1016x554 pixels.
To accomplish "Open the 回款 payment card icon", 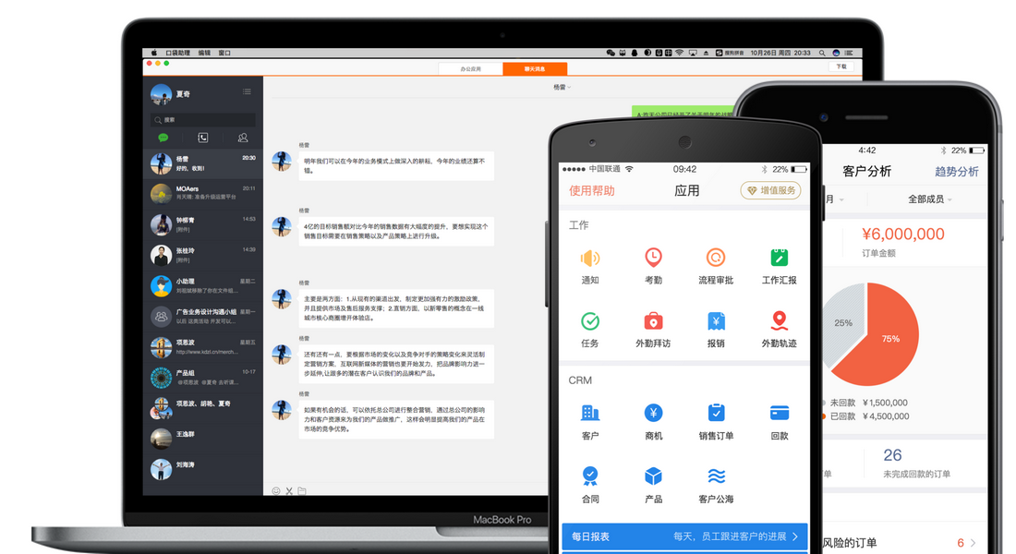I will (x=779, y=413).
